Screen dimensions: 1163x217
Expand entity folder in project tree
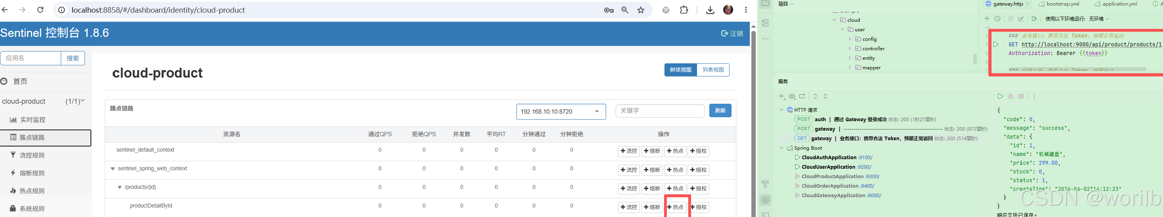[x=850, y=58]
